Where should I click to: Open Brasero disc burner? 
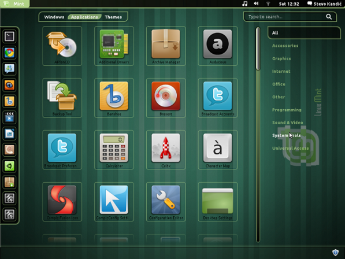166,98
